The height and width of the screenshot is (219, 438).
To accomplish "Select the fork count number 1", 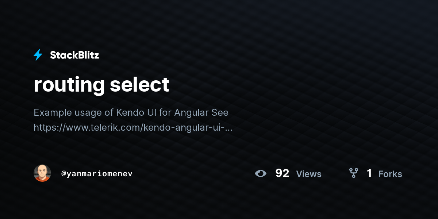I will [x=369, y=173].
